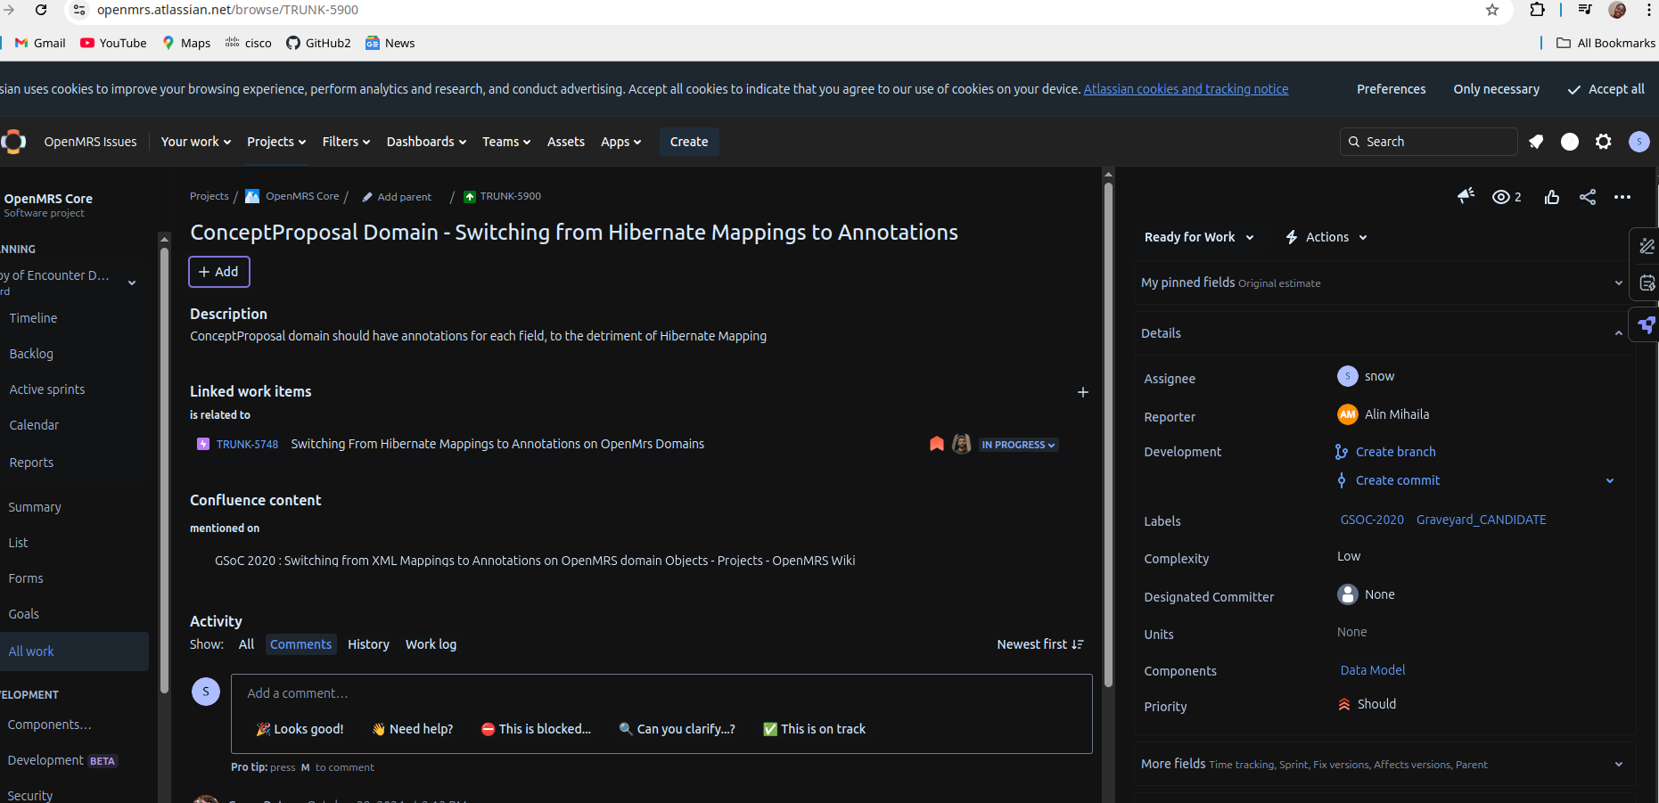
Task: Click the TRUNK-5748 priority icon
Action: pyautogui.click(x=937, y=444)
